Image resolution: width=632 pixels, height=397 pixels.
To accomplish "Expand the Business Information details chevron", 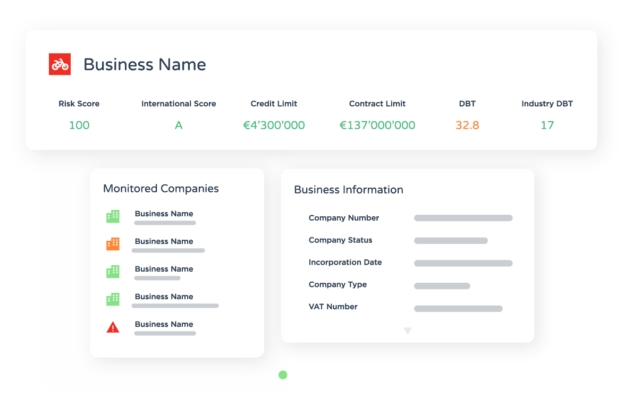I will tap(408, 330).
